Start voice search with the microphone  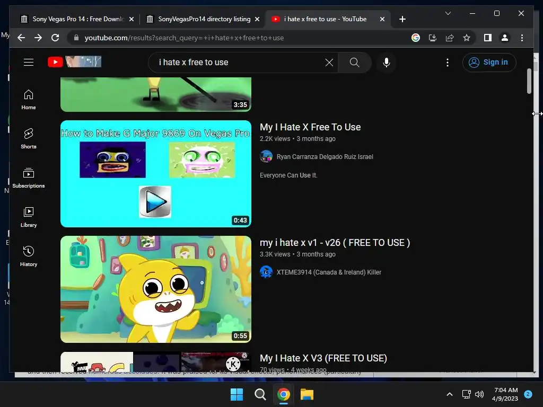click(x=387, y=63)
